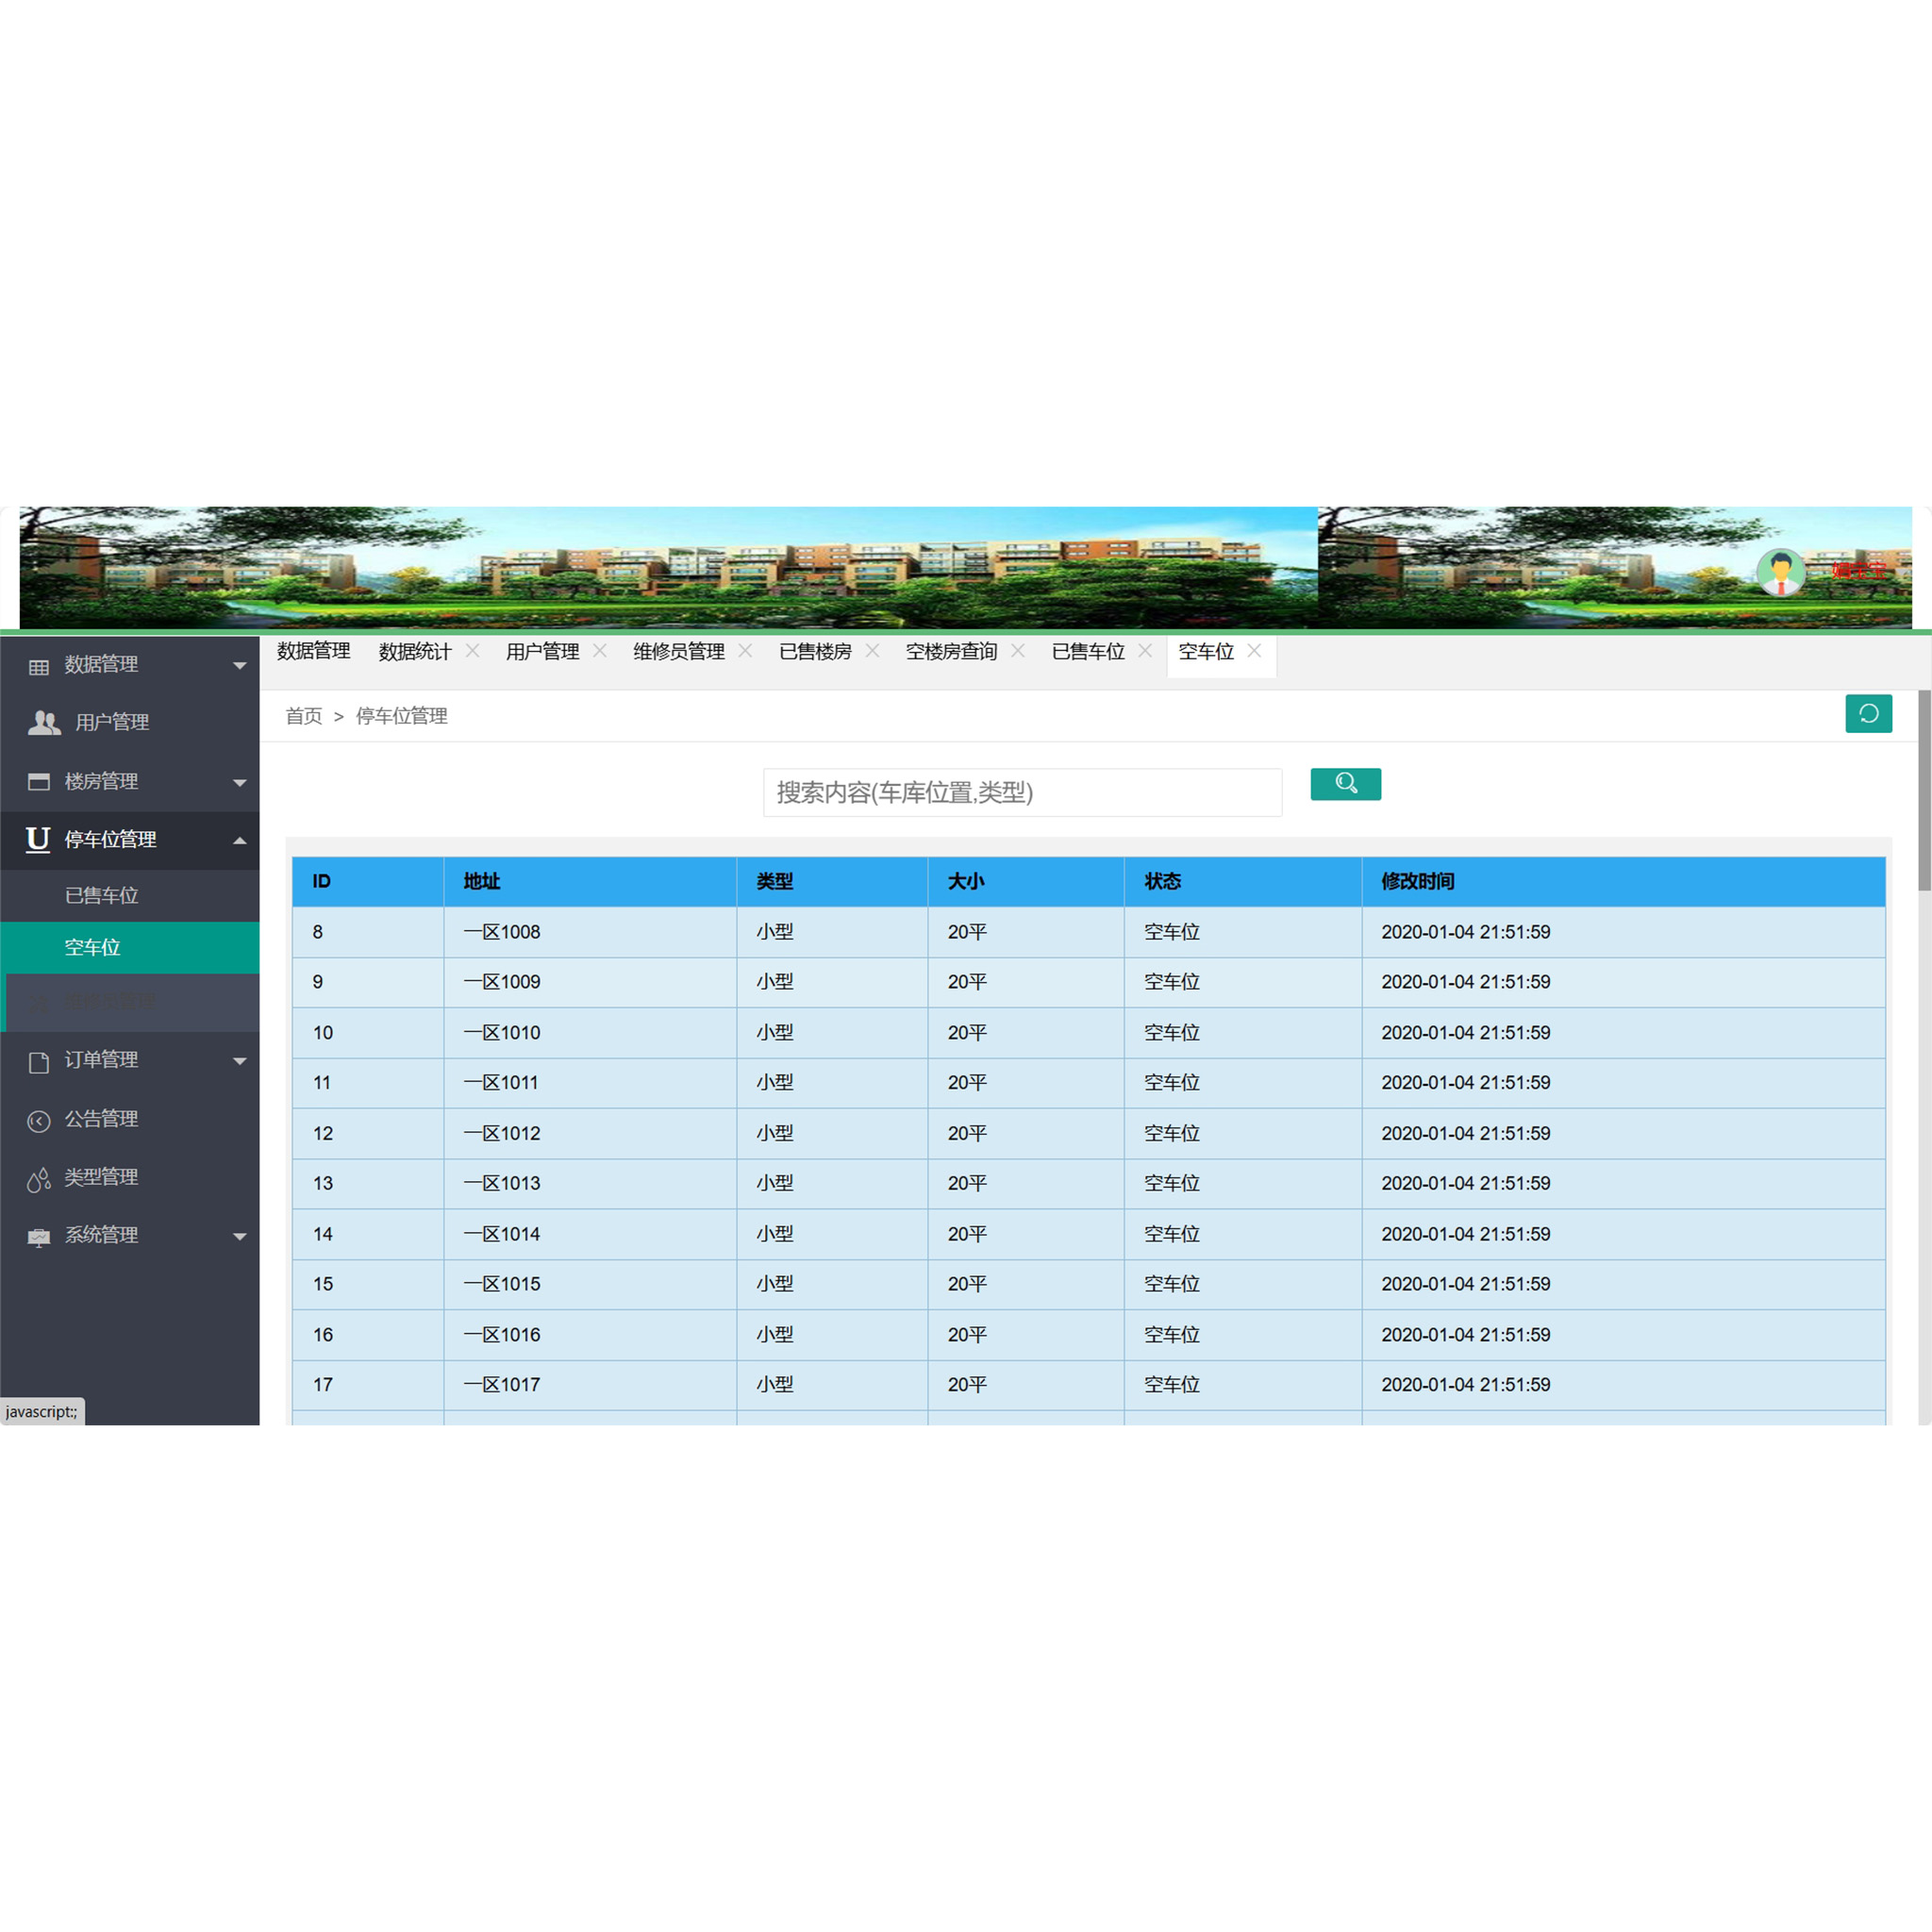Close the 维修员管理 tab
The image size is (1932, 1932).
coord(745,651)
